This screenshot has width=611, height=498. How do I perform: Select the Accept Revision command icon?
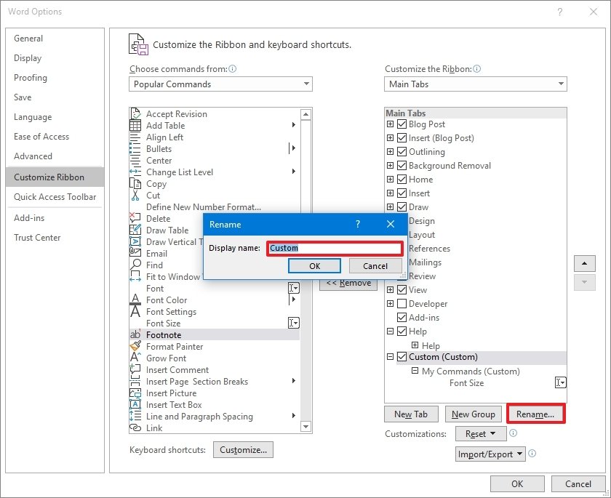[135, 113]
